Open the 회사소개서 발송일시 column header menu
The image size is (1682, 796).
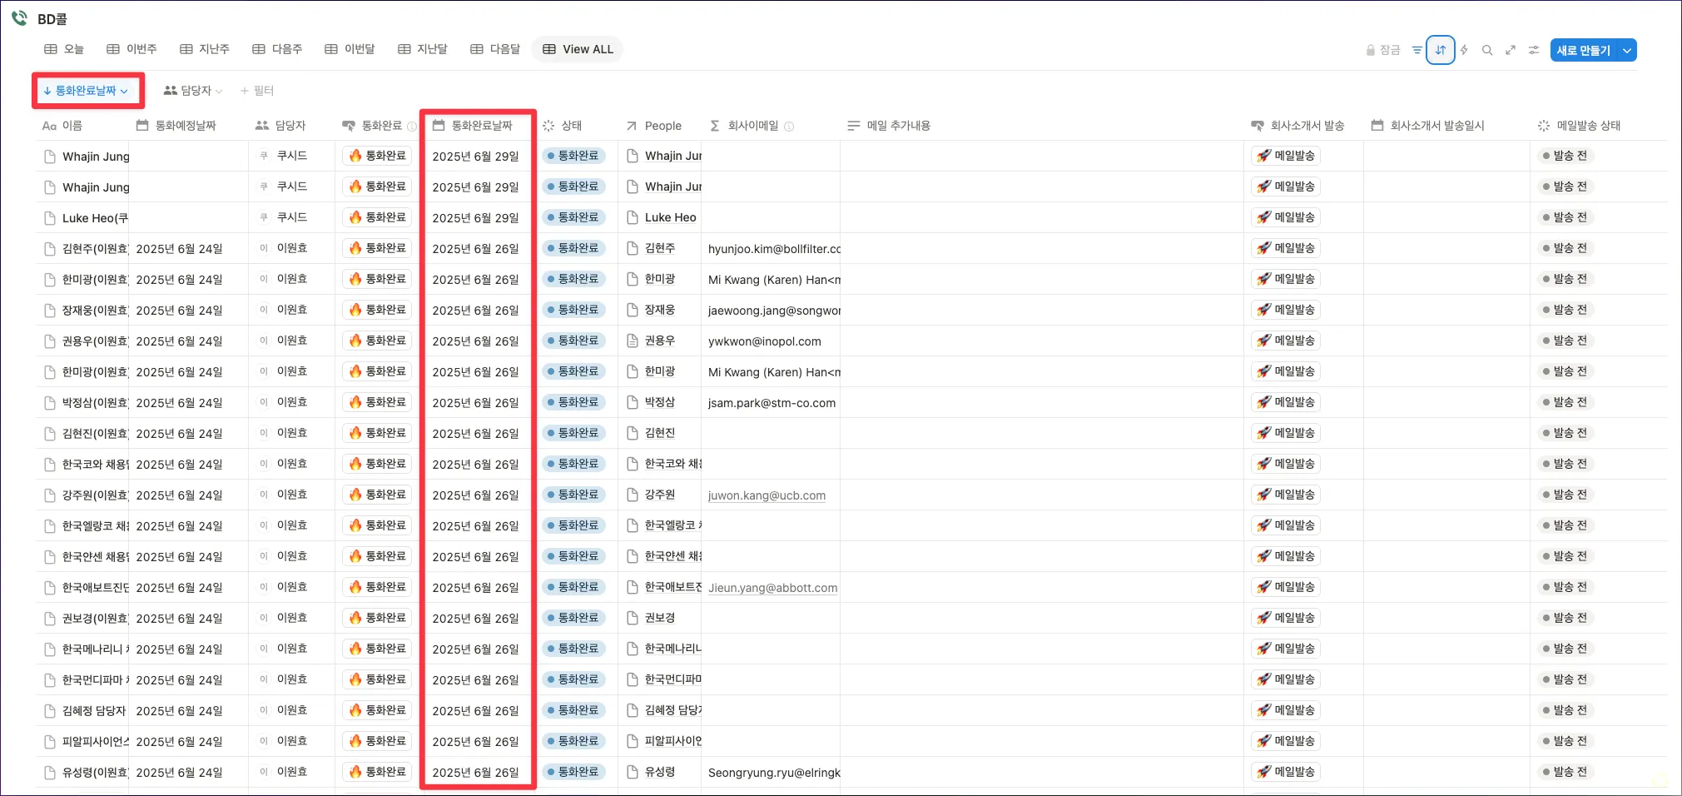click(1446, 126)
